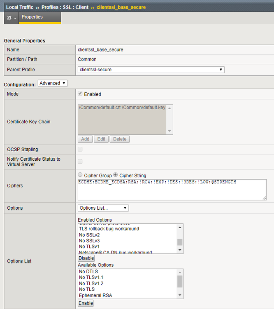274x309 pixels.
Task: Select the Cipher Group radio button
Action: tap(80, 175)
